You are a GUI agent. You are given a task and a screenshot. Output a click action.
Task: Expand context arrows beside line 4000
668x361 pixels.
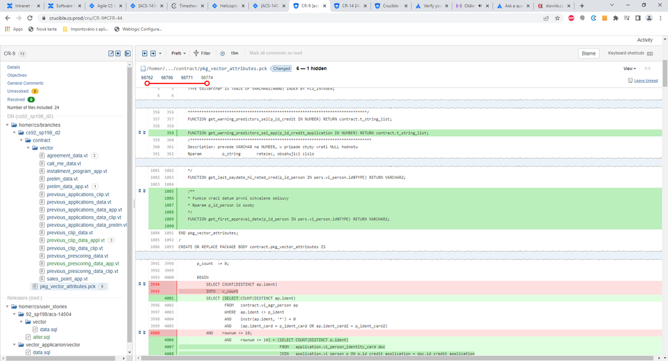(142, 332)
